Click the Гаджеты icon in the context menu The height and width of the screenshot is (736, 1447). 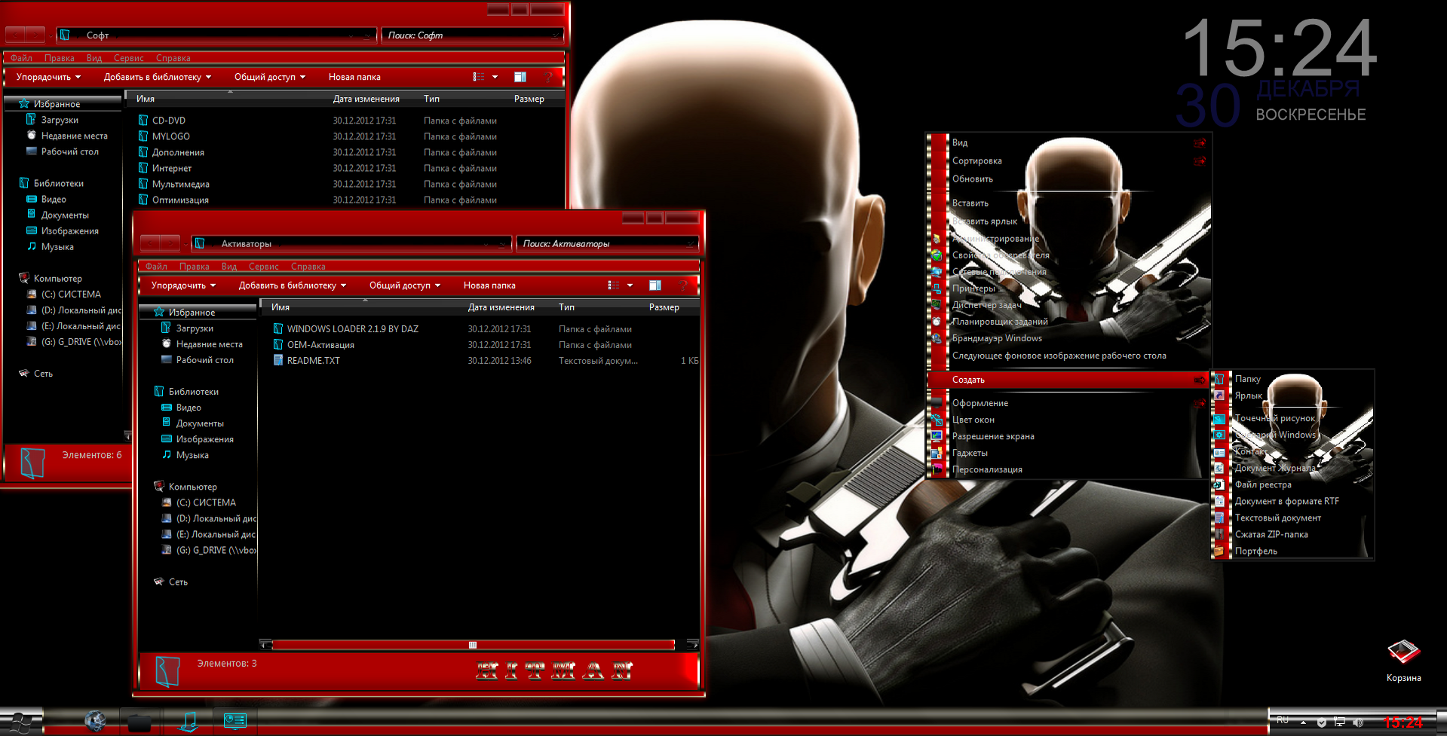(937, 453)
